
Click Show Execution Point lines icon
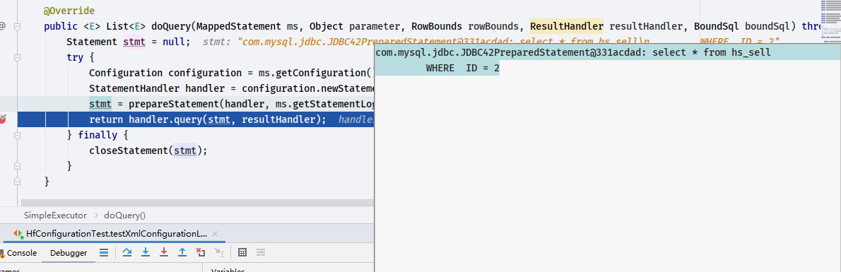pyautogui.click(x=105, y=252)
